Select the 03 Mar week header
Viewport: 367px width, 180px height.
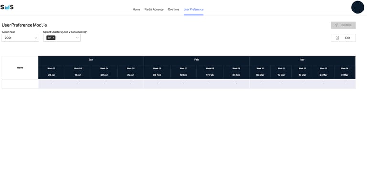260,72
